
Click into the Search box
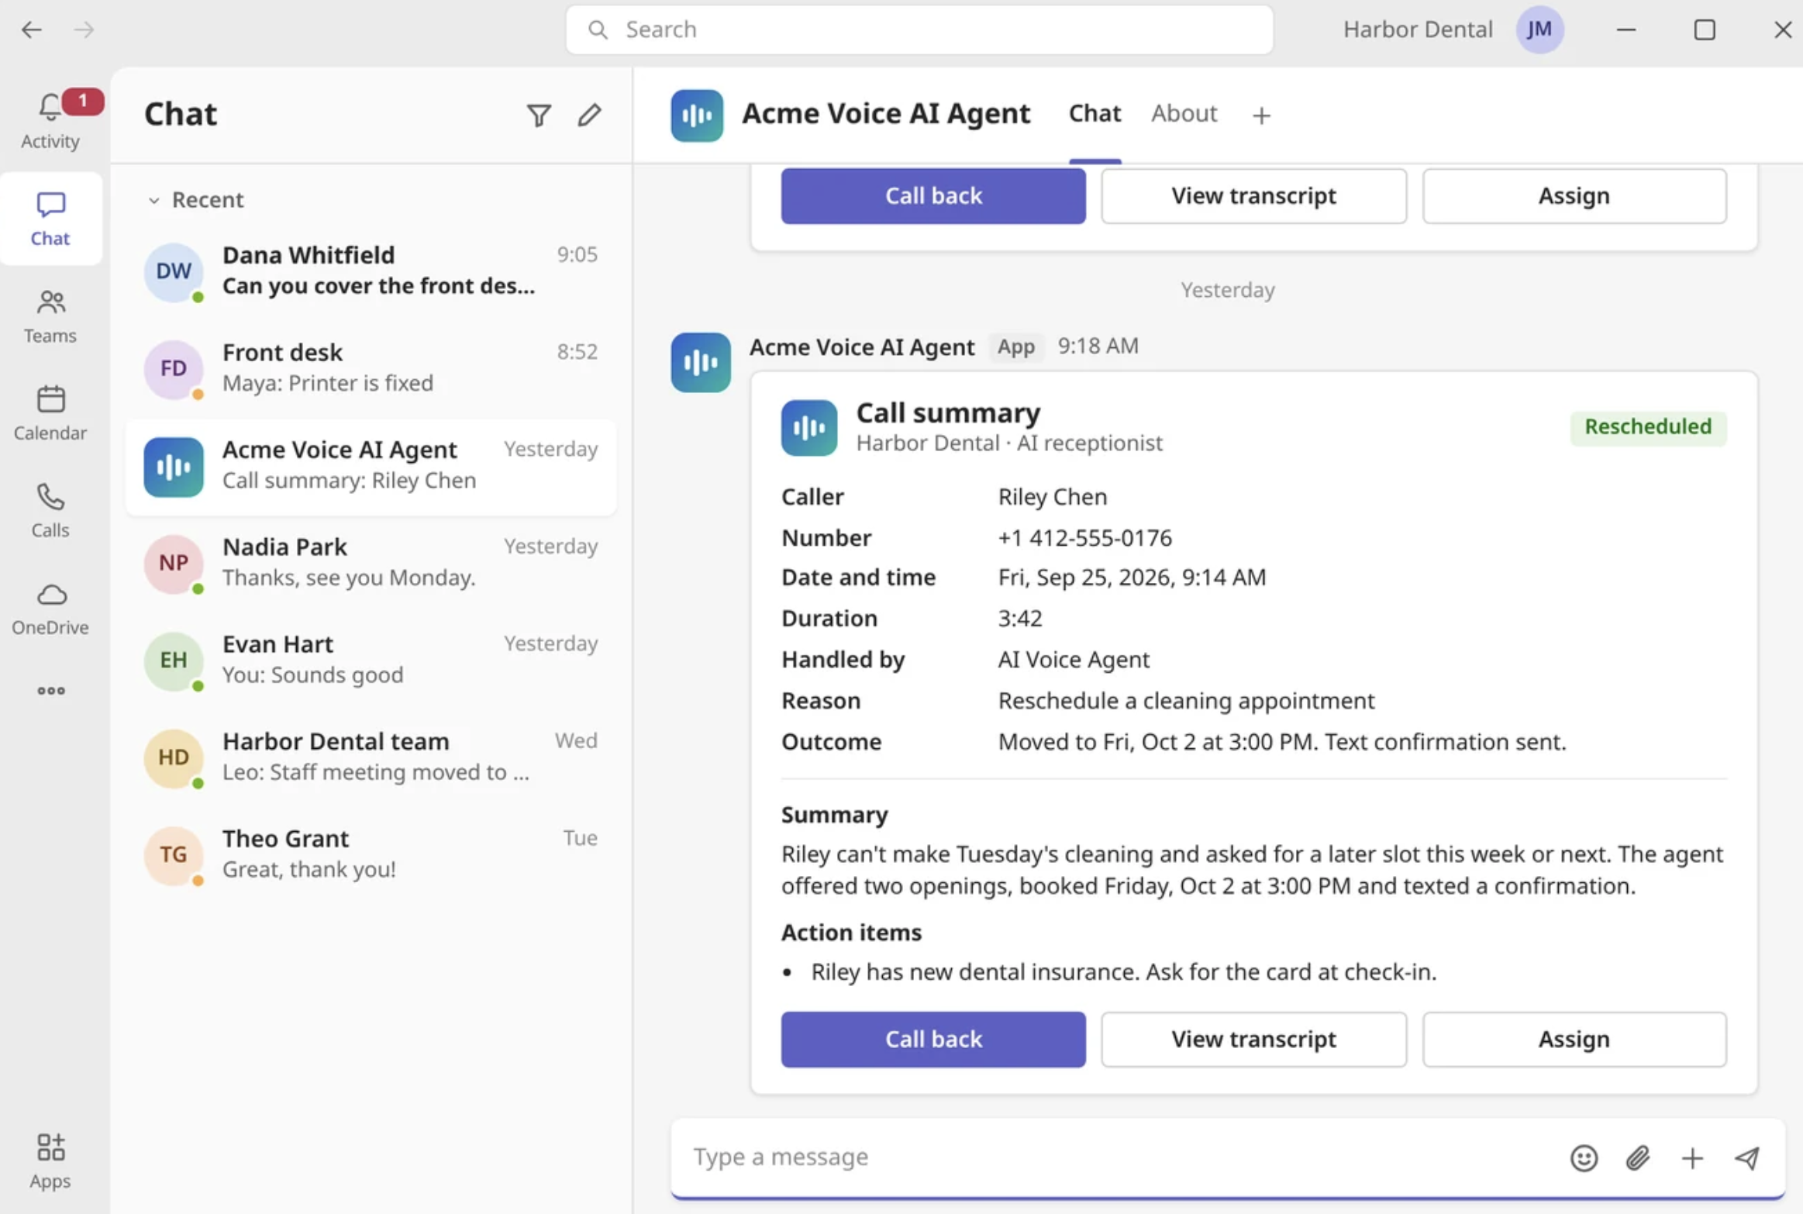[919, 29]
